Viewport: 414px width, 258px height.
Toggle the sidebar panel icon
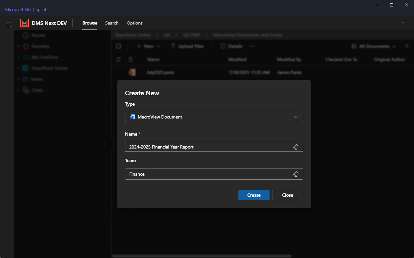[x=8, y=25]
